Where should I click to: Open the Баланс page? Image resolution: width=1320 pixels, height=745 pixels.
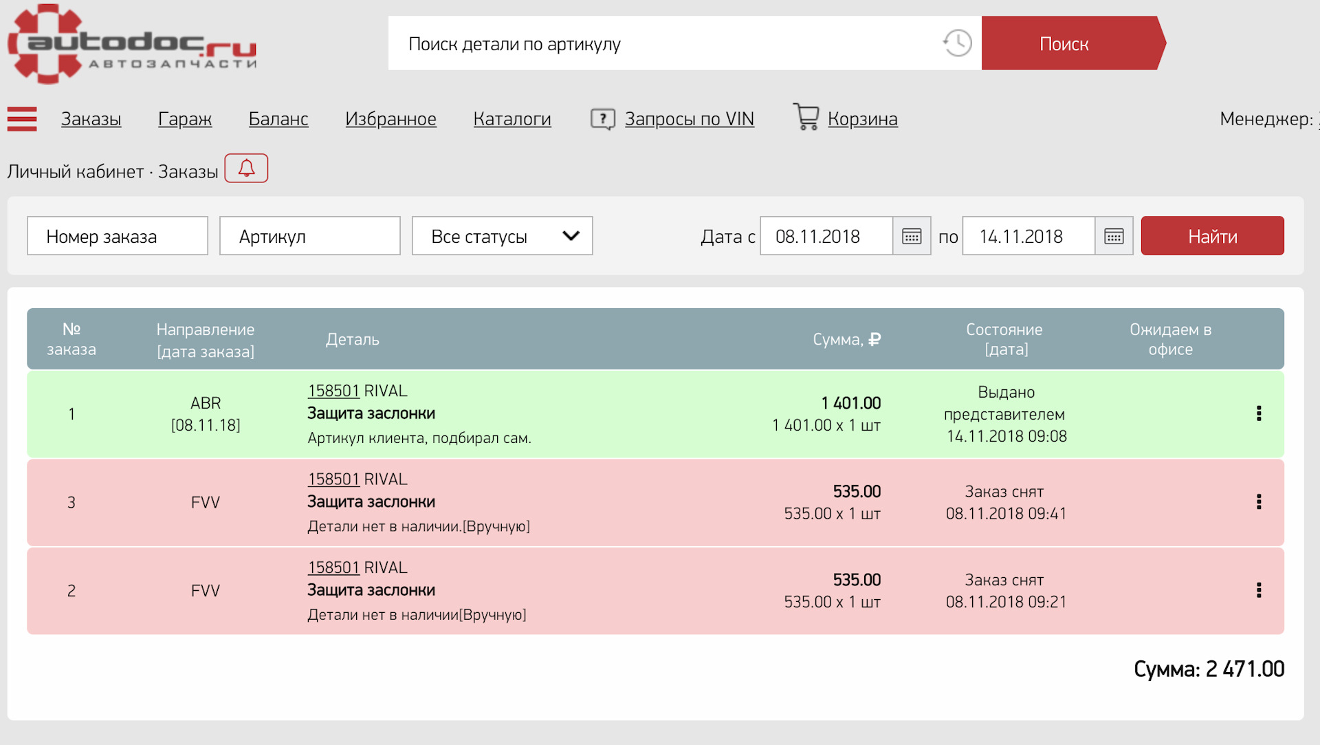coord(278,119)
